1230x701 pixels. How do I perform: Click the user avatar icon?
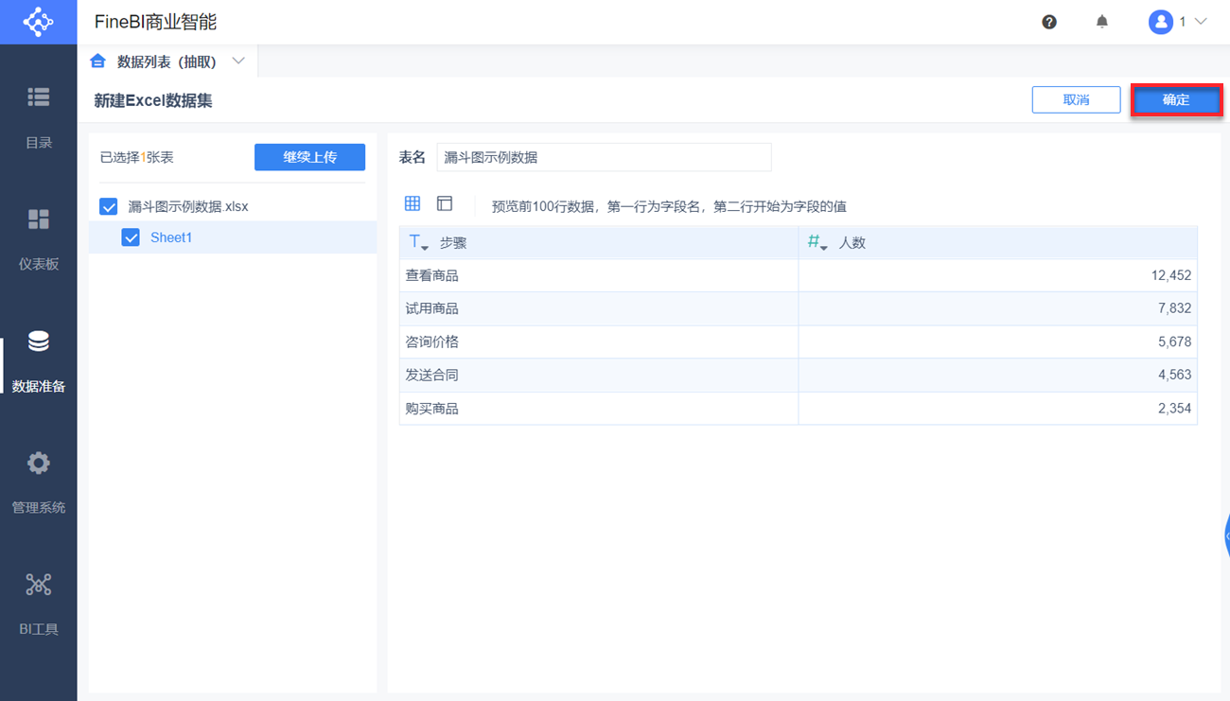pyautogui.click(x=1161, y=22)
